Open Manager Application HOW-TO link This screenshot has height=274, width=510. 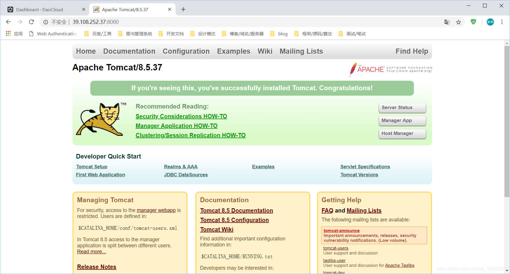[177, 126]
